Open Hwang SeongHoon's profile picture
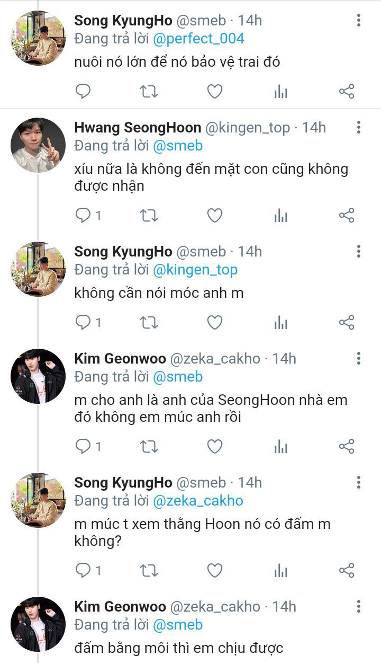Viewport: 381px width, 663px height. click(x=38, y=145)
